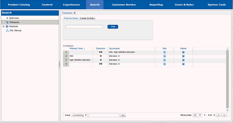Click the Synonyms column header
The image size is (233, 123).
114,49
